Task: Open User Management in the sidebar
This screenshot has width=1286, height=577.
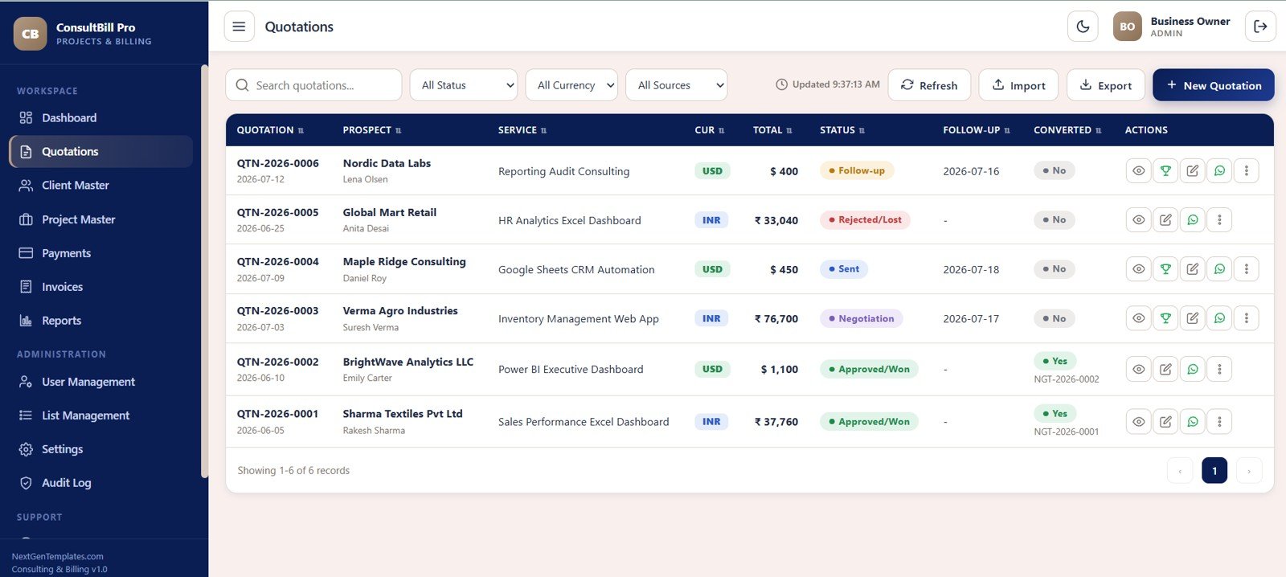Action: pos(100,382)
